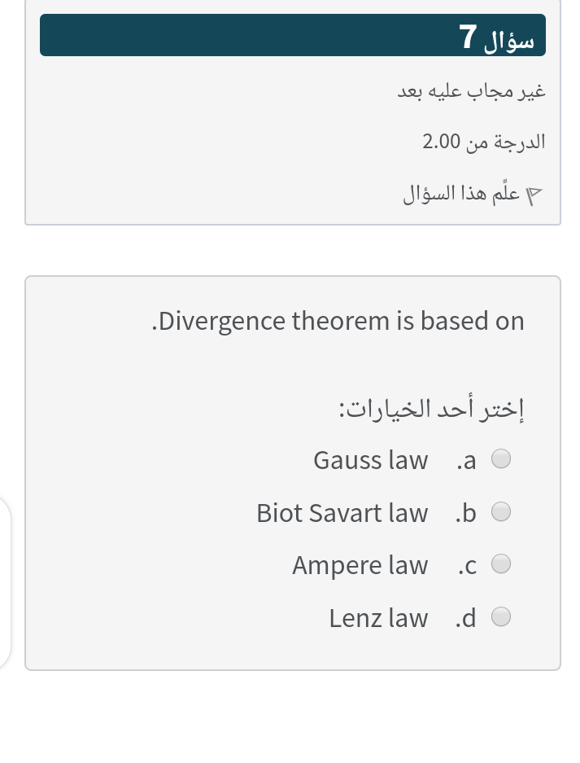
Task: Click the flag icon beside علّم هذا السؤال
Action: tap(534, 196)
